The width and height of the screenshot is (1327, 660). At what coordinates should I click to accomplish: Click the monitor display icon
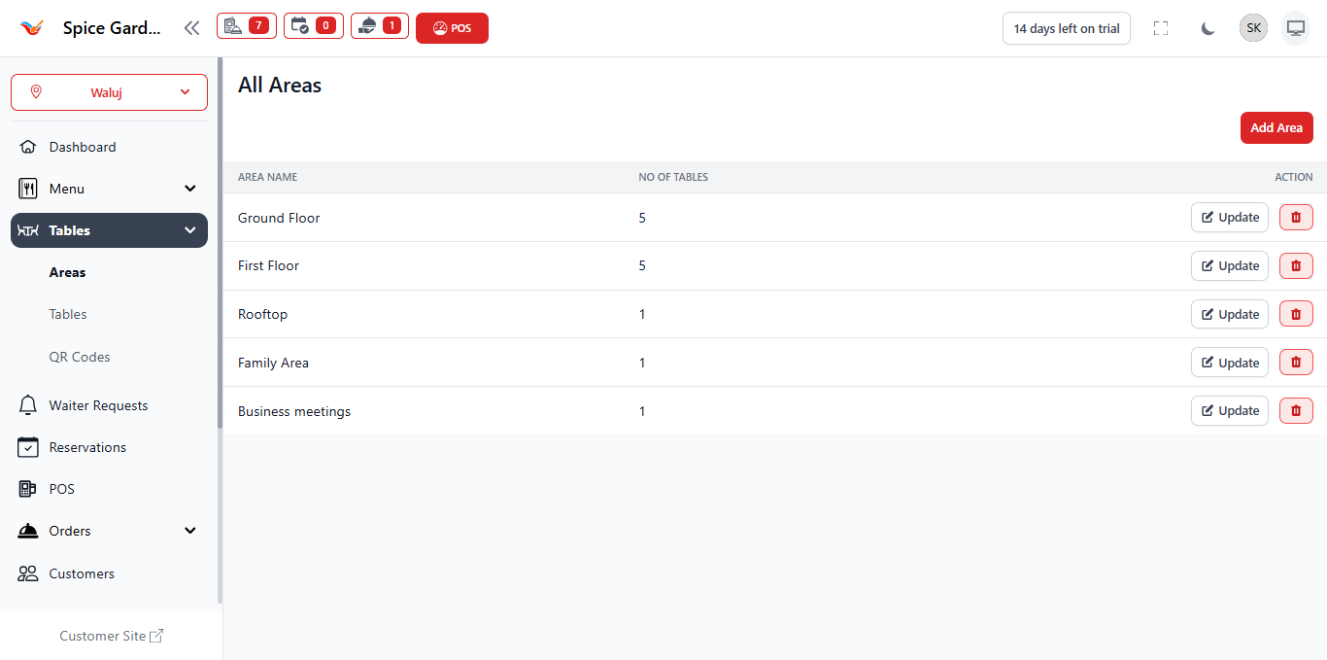pyautogui.click(x=1295, y=28)
